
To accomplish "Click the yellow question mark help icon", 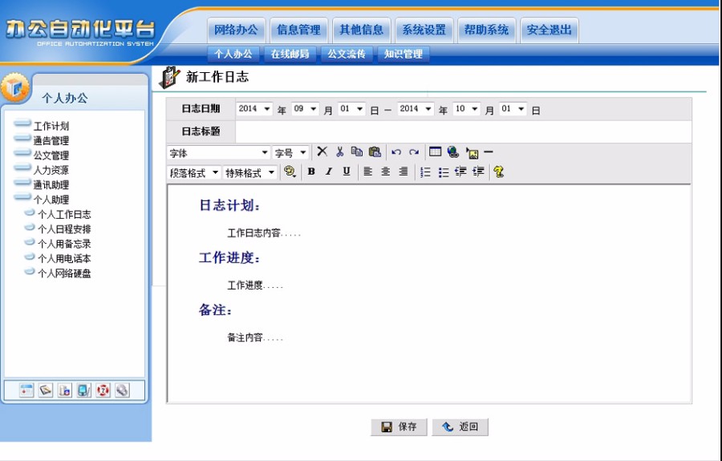I will 499,172.
